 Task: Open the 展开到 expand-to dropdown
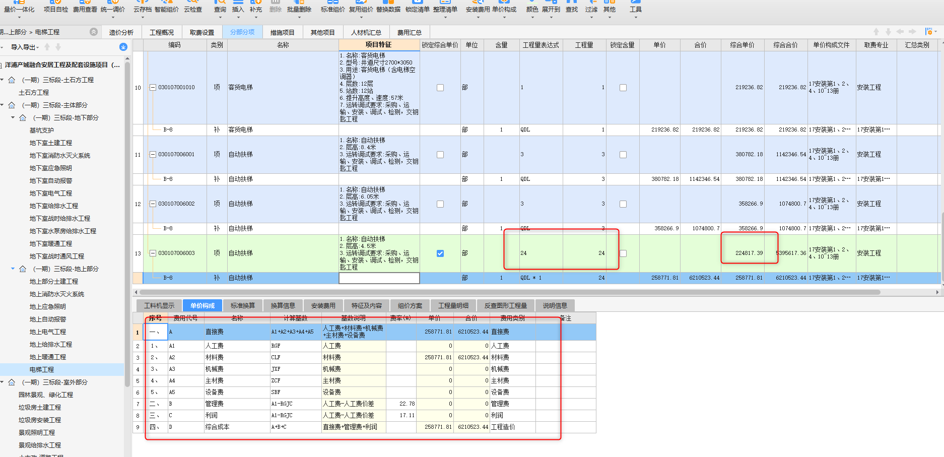(x=551, y=17)
